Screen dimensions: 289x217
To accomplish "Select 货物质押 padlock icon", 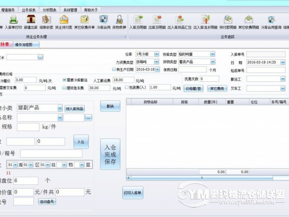I will click(119, 22).
